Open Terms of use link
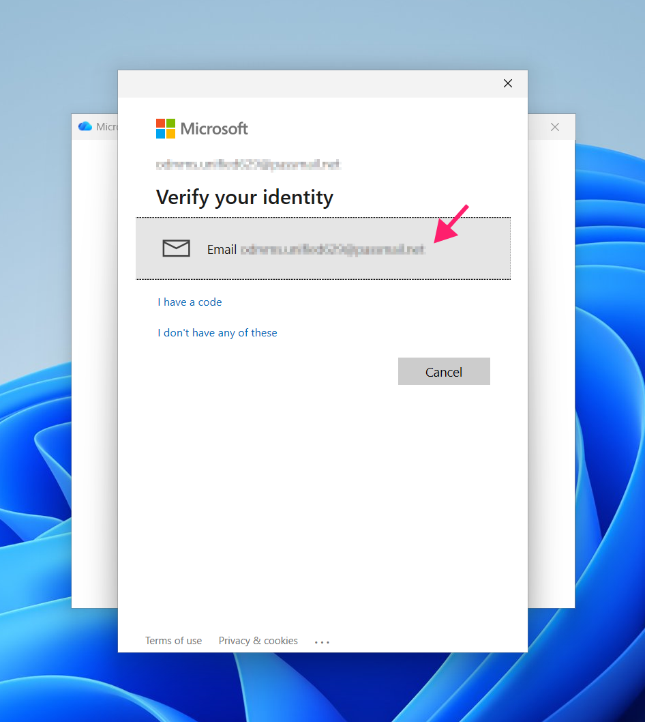This screenshot has height=722, width=645. tap(173, 641)
